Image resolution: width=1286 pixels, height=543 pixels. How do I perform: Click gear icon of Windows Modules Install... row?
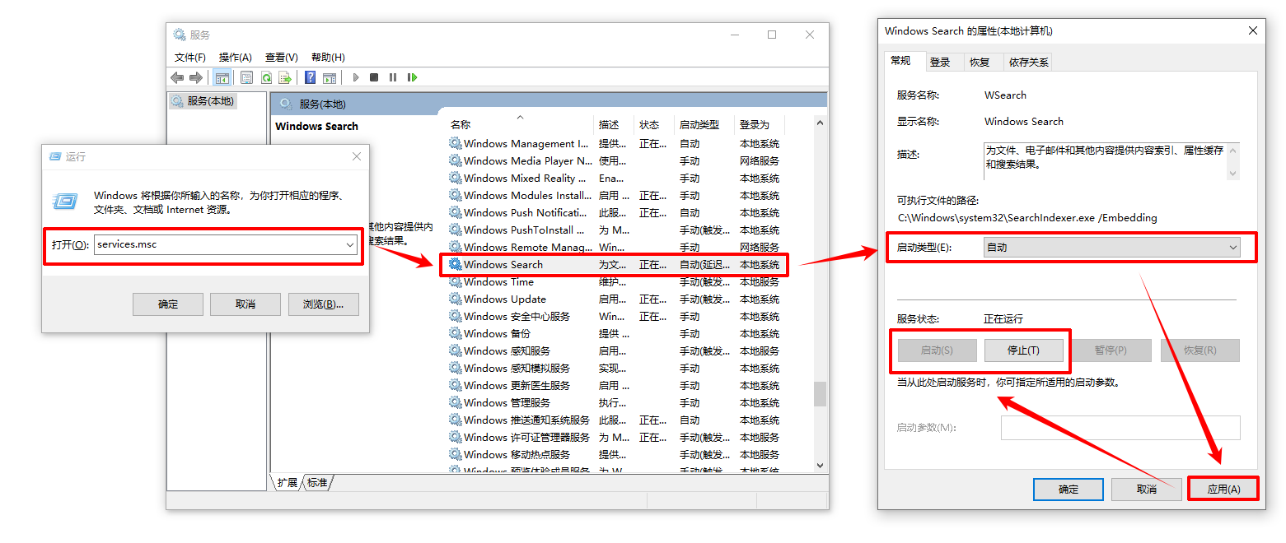click(x=455, y=195)
